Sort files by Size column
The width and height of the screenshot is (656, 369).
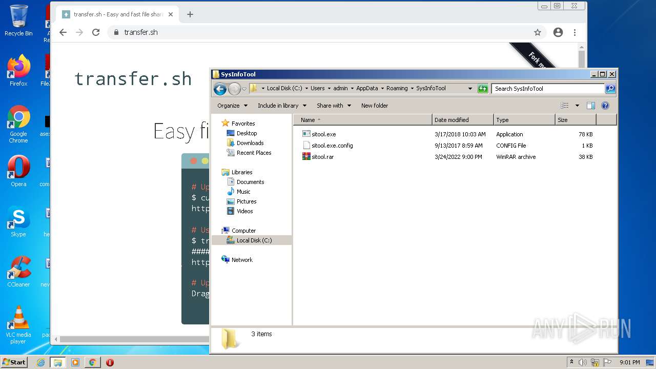click(576, 120)
